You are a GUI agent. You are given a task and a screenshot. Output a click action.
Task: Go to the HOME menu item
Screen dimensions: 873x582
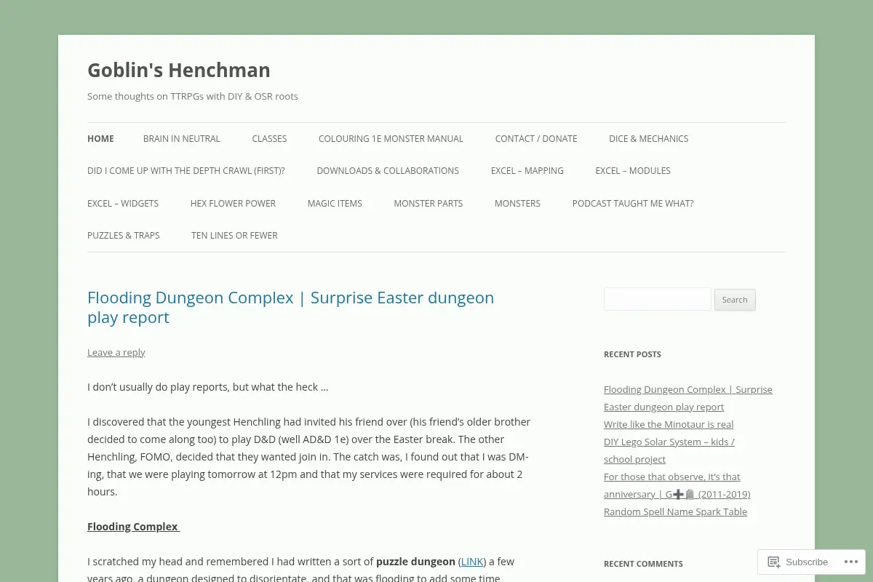click(x=100, y=139)
